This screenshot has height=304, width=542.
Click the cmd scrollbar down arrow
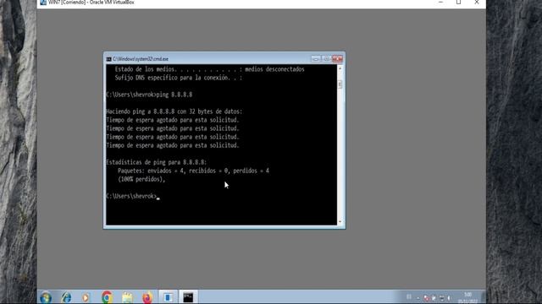[340, 221]
